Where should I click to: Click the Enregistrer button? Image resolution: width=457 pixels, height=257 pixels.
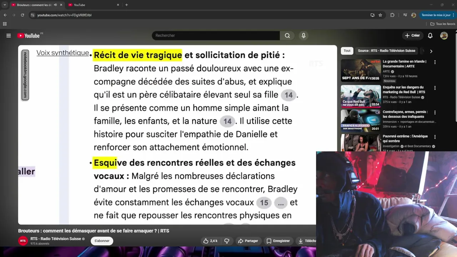pyautogui.click(x=278, y=241)
